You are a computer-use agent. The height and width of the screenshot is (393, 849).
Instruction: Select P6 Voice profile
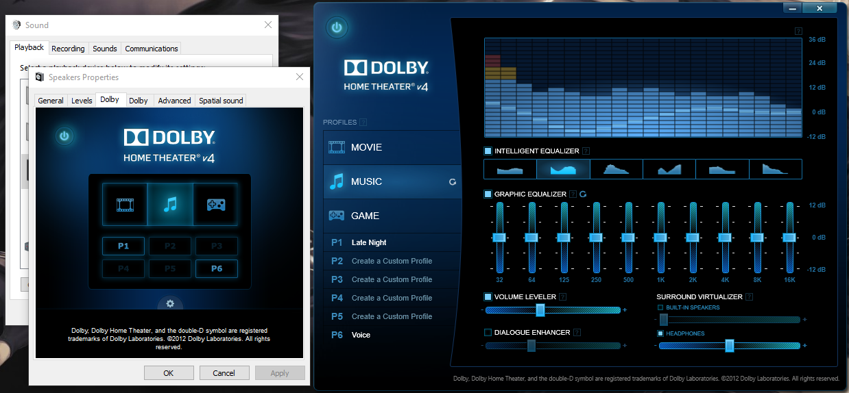click(x=392, y=335)
